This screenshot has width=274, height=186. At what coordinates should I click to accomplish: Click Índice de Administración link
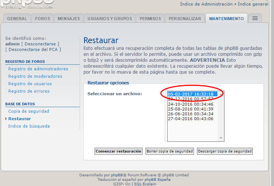tap(206, 4)
